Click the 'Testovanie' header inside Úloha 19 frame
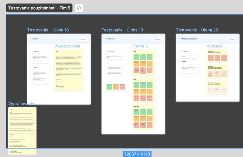 [x=111, y=39]
